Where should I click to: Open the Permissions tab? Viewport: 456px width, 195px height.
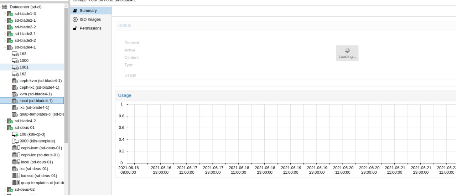coord(91,28)
